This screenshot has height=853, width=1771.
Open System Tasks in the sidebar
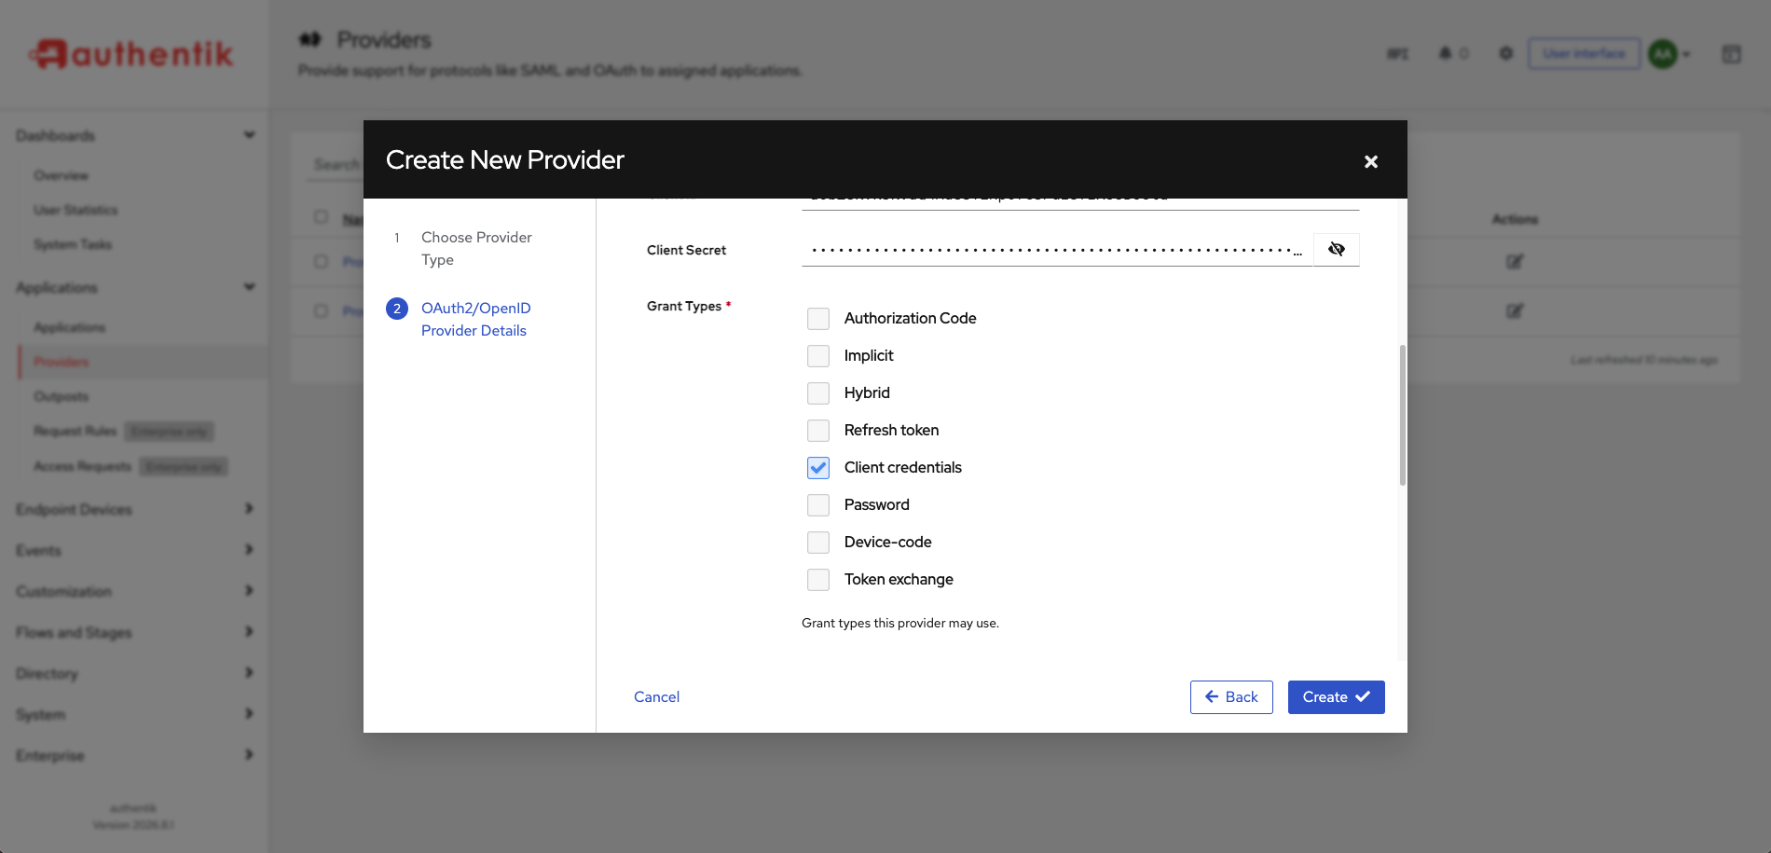[x=73, y=244]
